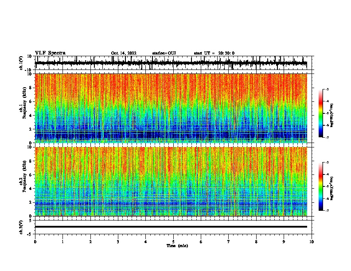Click time axis tick label "8"
Screen dimensions: 351x271
tap(256, 242)
